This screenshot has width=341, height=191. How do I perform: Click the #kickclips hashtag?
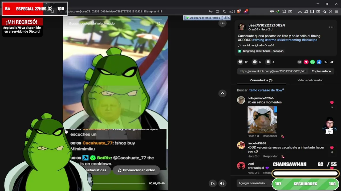point(310,40)
